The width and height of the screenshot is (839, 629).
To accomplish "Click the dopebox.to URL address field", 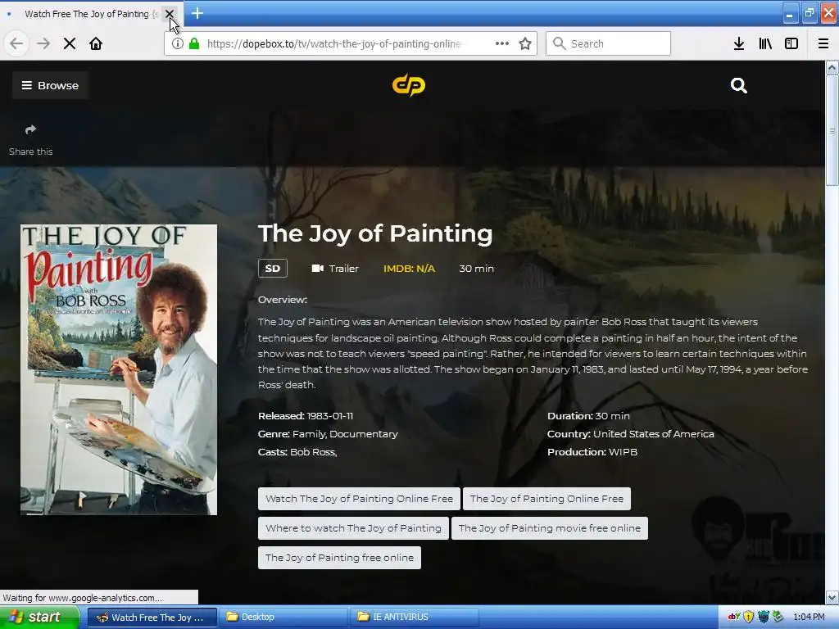I will pyautogui.click(x=333, y=43).
